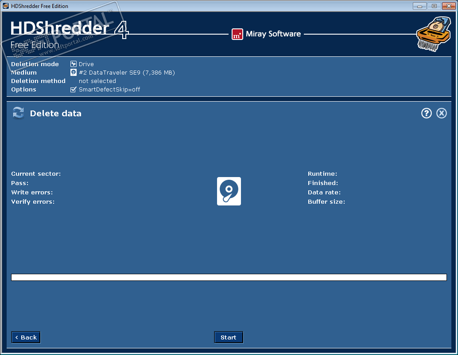Screen dimensions: 458x355
Task: Click the 'Current sector:' label
Action: (36, 174)
